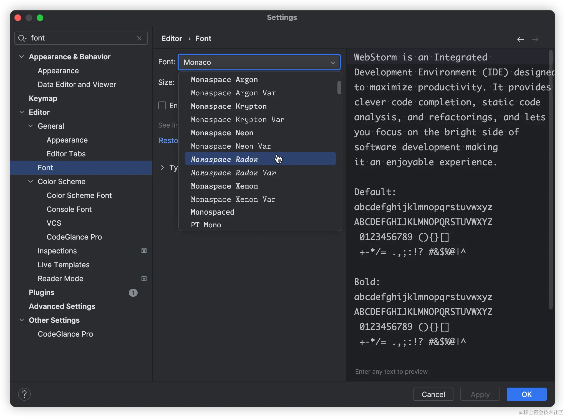Navigate forward with the right arrow icon

[x=535, y=39]
